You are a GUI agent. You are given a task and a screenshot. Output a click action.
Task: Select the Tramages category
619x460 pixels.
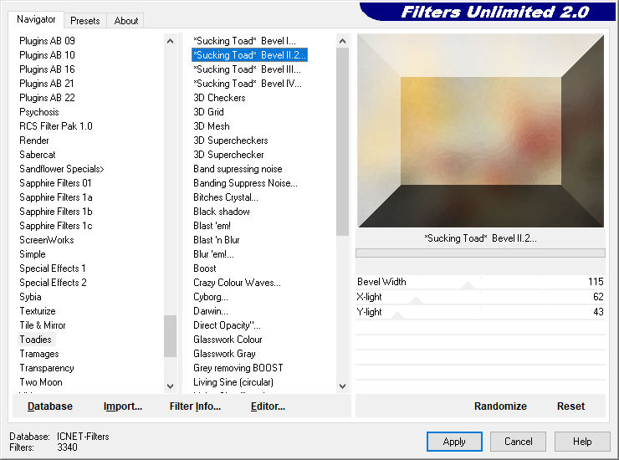(39, 354)
